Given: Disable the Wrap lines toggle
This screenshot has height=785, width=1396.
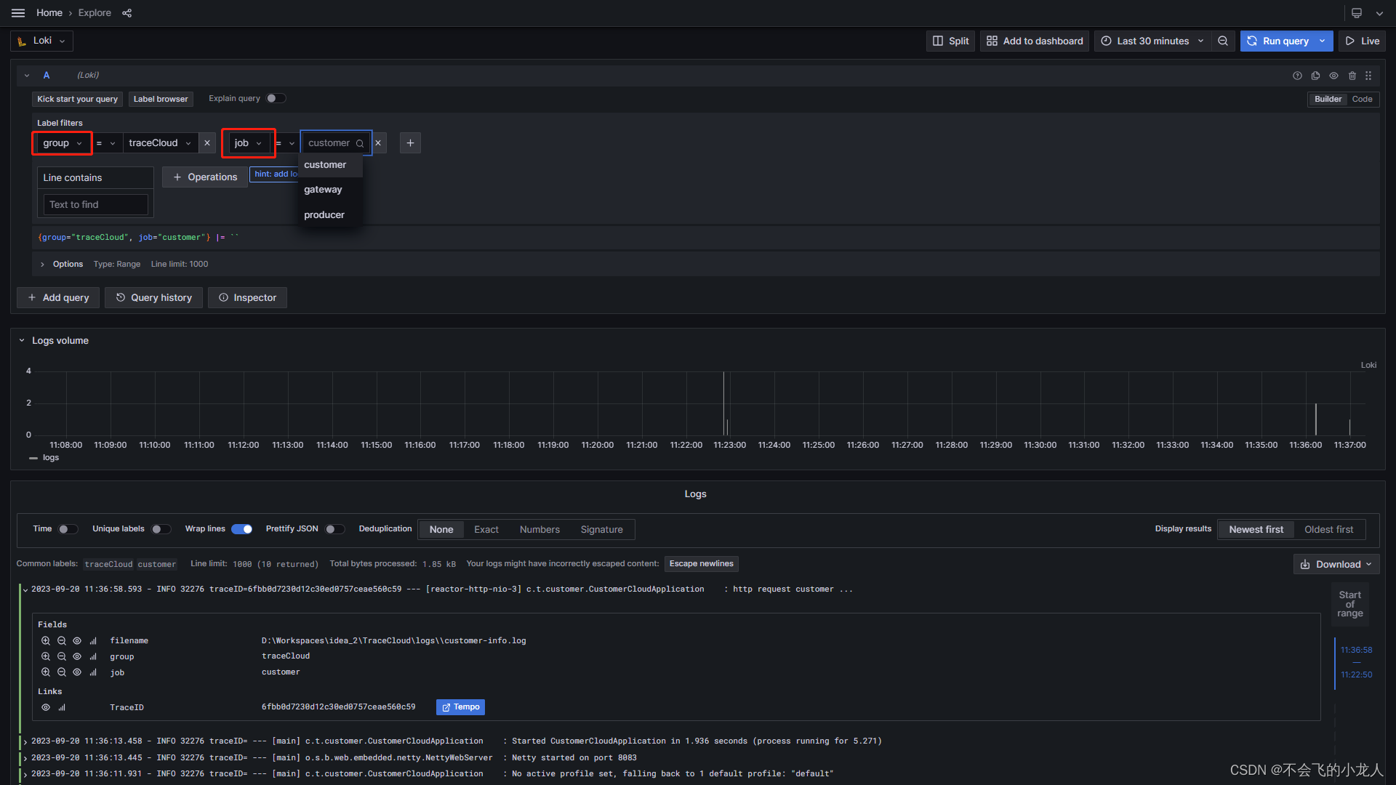Looking at the screenshot, I should click(x=242, y=529).
